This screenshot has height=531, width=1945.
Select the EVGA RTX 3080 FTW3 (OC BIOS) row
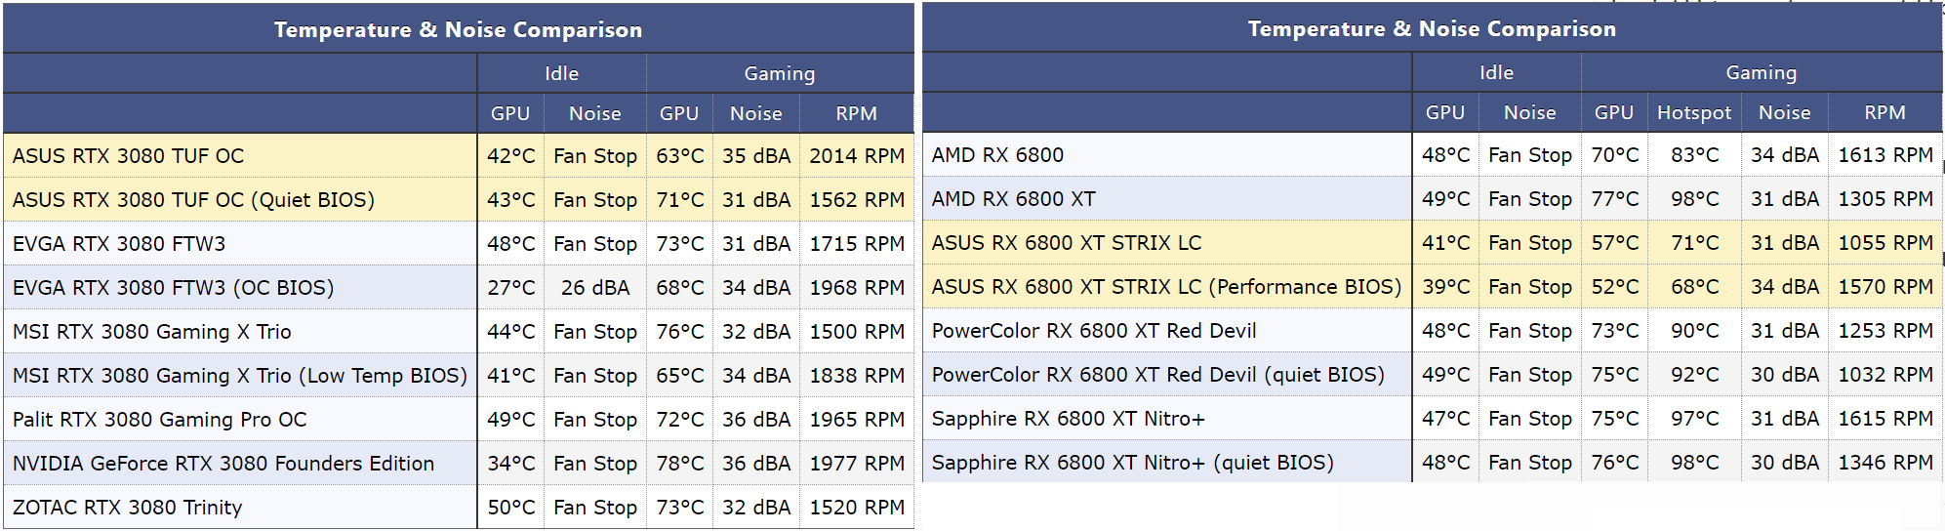tap(173, 288)
